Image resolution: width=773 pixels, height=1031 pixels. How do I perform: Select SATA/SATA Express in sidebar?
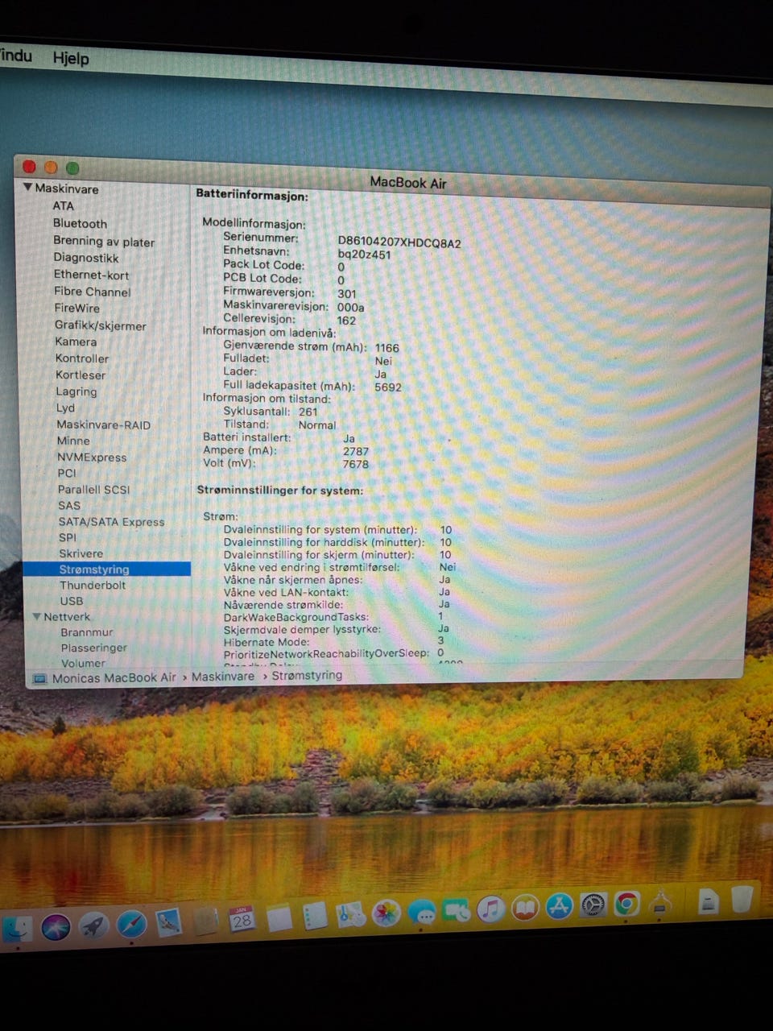click(111, 521)
